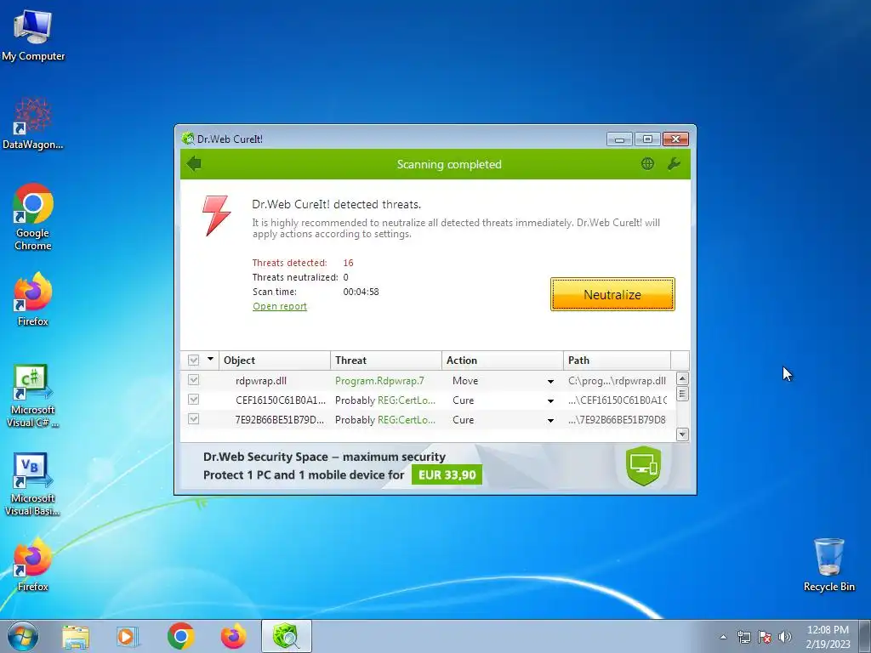The width and height of the screenshot is (871, 653).
Task: Open the selection dropdown arrow beside header checkbox
Action: tap(211, 360)
